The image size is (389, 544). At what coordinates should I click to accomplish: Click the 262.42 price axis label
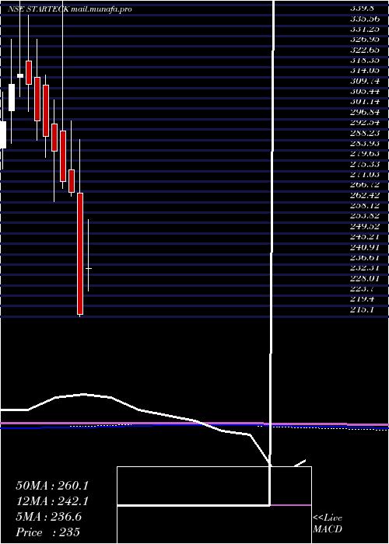pyautogui.click(x=365, y=195)
